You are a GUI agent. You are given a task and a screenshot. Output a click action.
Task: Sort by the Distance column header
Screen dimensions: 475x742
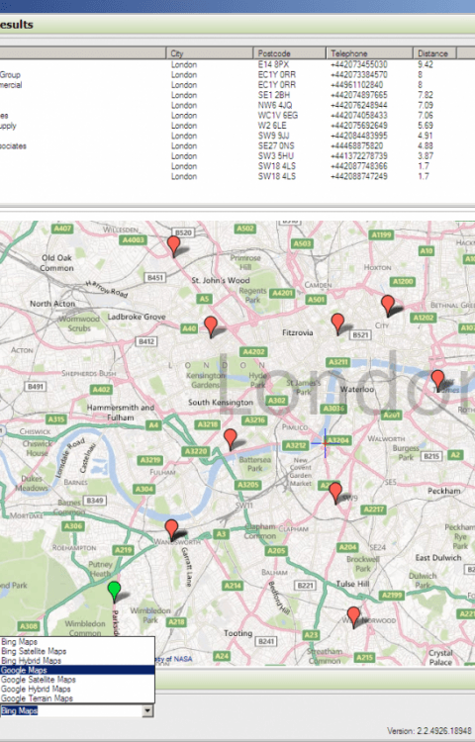pos(434,53)
